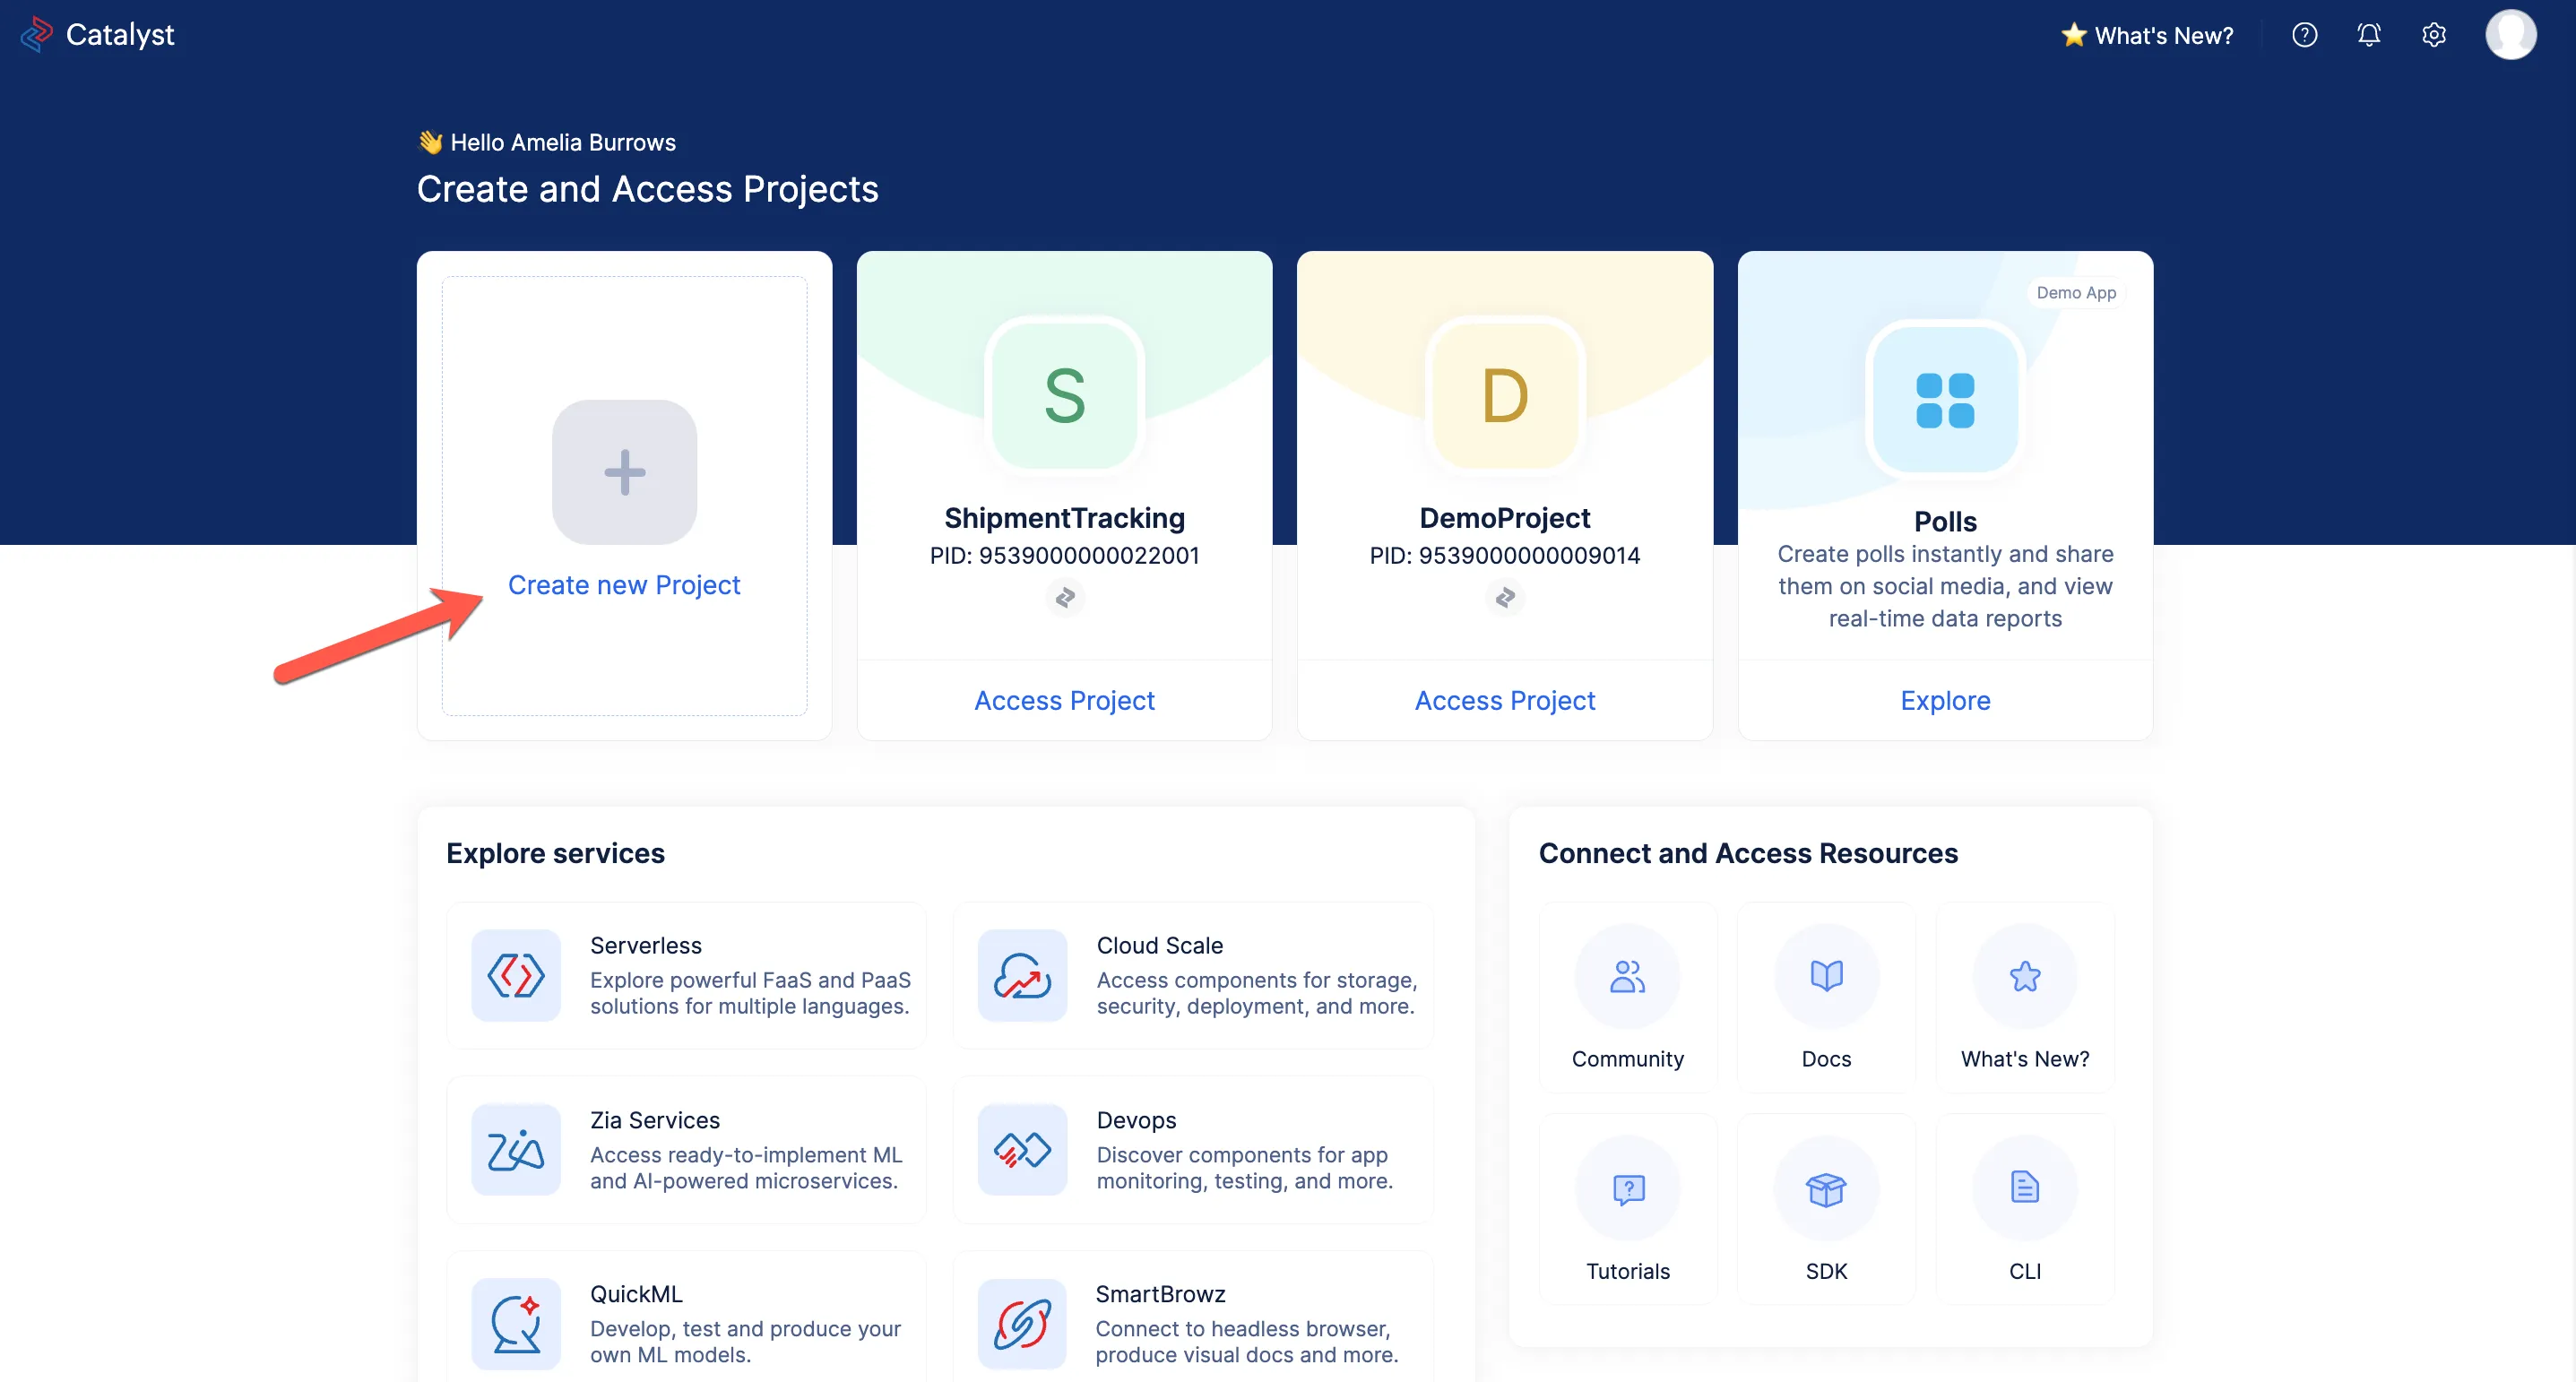This screenshot has height=1382, width=2576.
Task: Click the Cloud Scale service icon
Action: click(1021, 975)
